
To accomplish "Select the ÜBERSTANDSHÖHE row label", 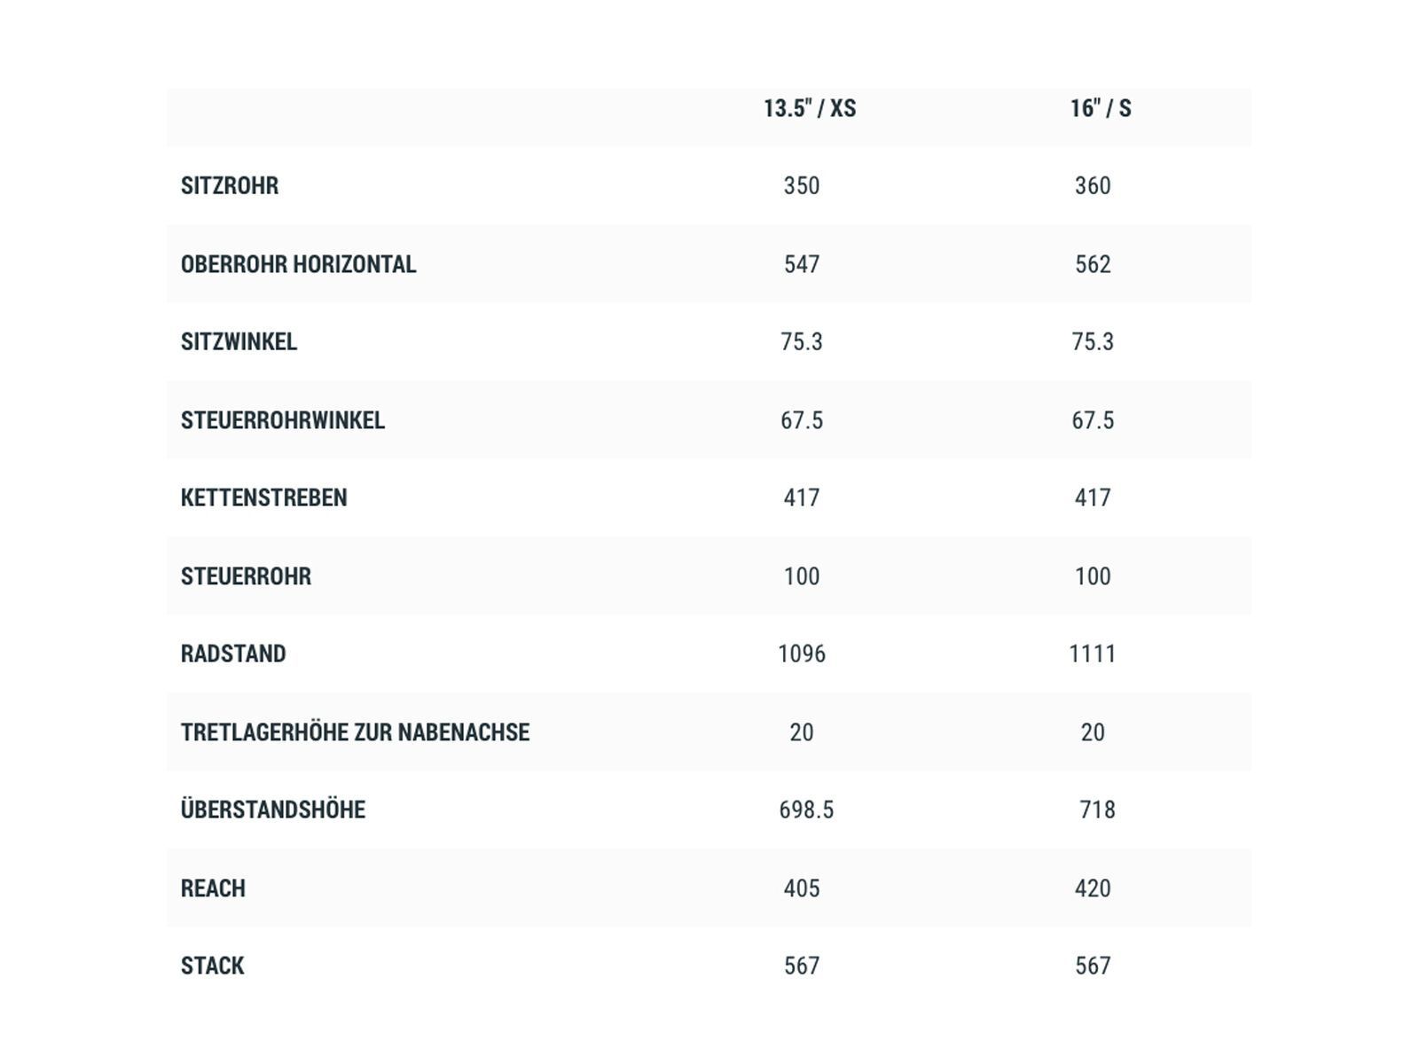I will pyautogui.click(x=273, y=810).
